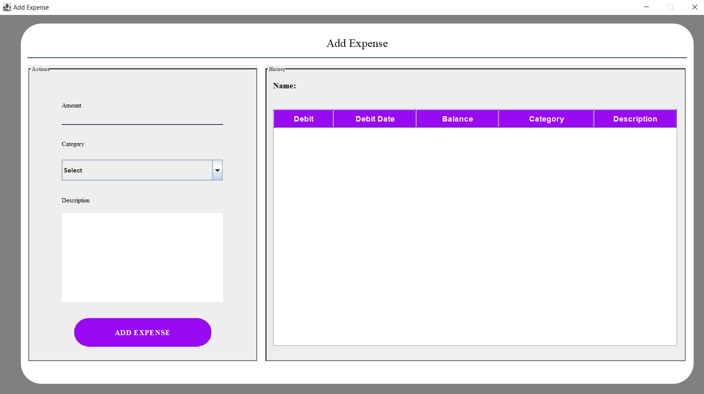Click the empty history table body
The width and height of the screenshot is (704, 394).
475,236
